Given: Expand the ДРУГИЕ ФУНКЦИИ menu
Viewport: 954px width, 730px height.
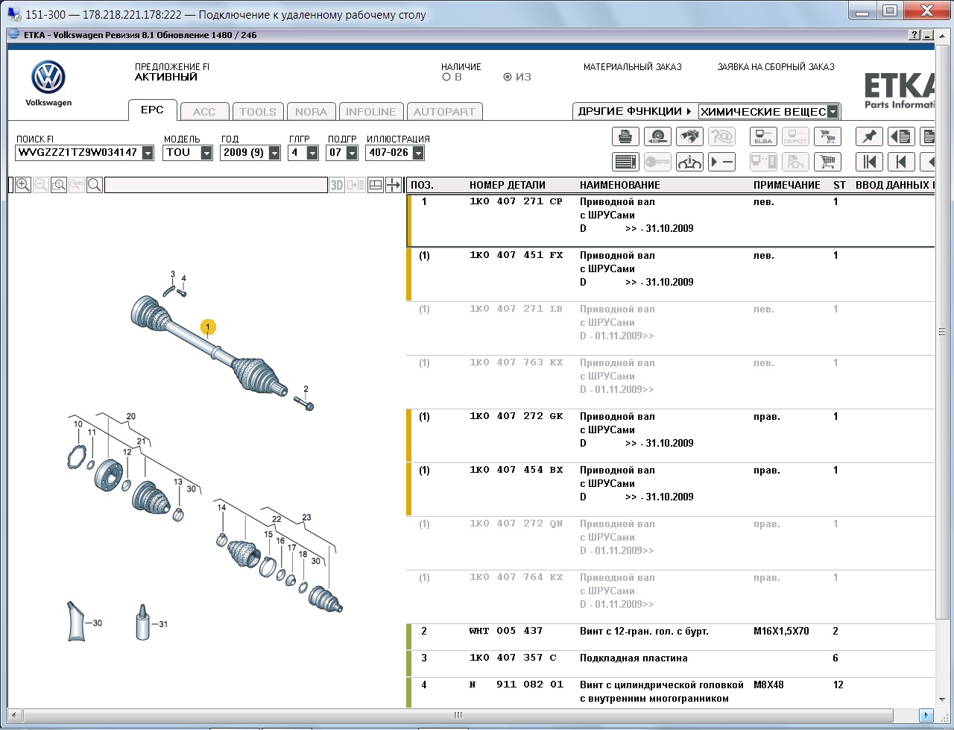Looking at the screenshot, I should (x=634, y=111).
